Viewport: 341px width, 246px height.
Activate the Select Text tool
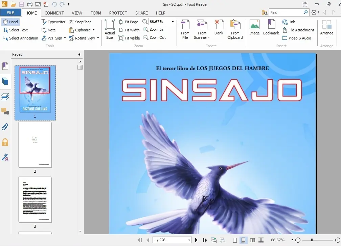coord(15,30)
